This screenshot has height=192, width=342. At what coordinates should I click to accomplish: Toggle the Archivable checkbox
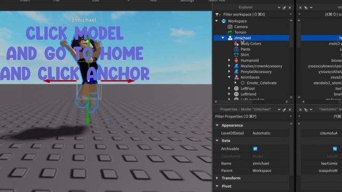(255, 149)
